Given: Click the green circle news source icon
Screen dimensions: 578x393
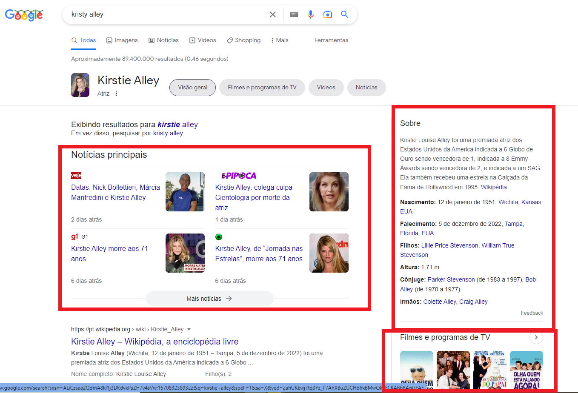Looking at the screenshot, I should click(219, 237).
